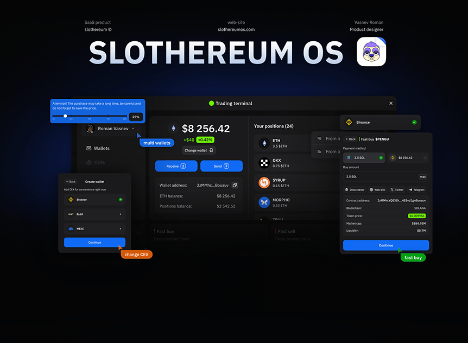Click the Binance logo in top card
This screenshot has width=468, height=343.
349,122
